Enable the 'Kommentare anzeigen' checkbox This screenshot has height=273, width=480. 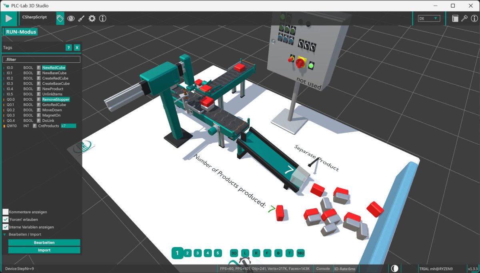(x=6, y=212)
